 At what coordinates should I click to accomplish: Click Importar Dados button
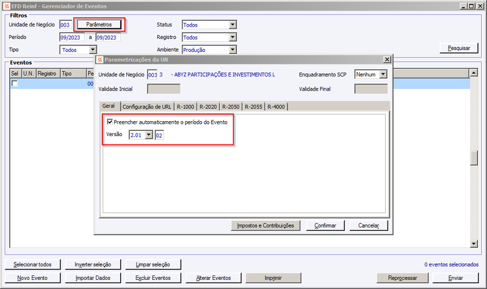tap(93, 278)
